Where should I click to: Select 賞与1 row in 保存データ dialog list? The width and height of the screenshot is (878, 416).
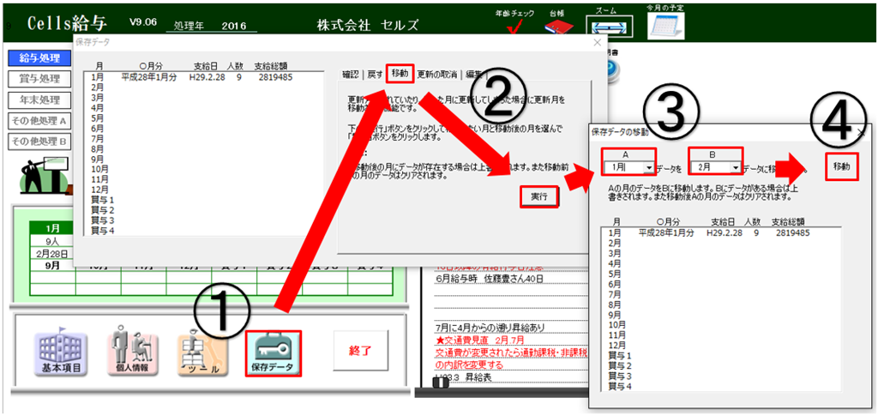(x=203, y=200)
